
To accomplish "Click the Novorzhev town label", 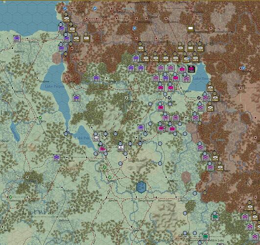I will click(x=165, y=200).
